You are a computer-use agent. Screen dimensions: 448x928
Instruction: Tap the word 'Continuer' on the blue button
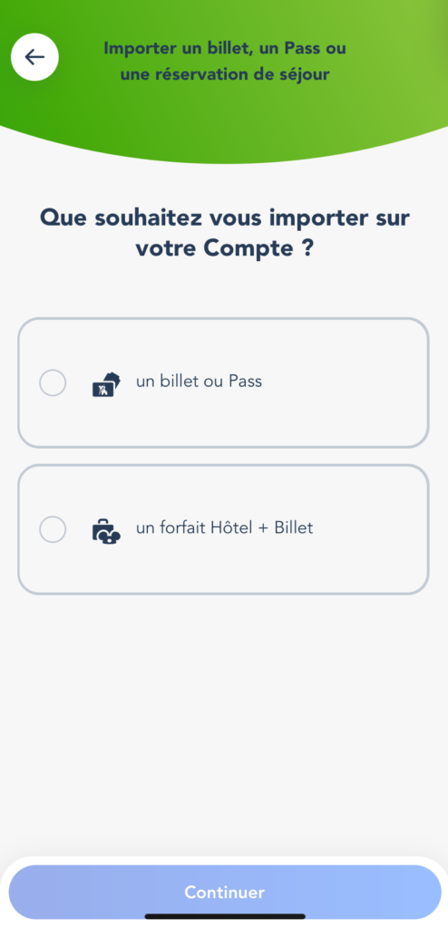pos(225,892)
